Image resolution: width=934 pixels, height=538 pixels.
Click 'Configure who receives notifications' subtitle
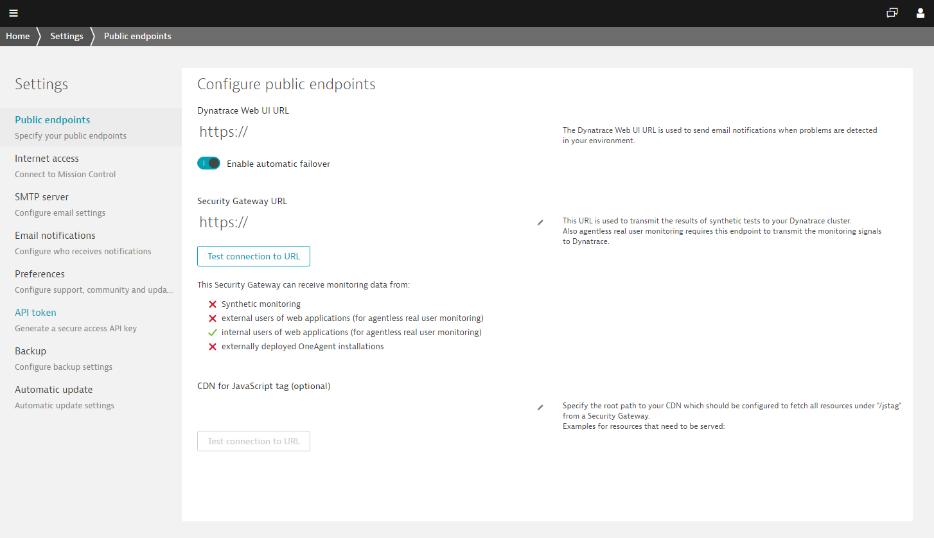(84, 252)
